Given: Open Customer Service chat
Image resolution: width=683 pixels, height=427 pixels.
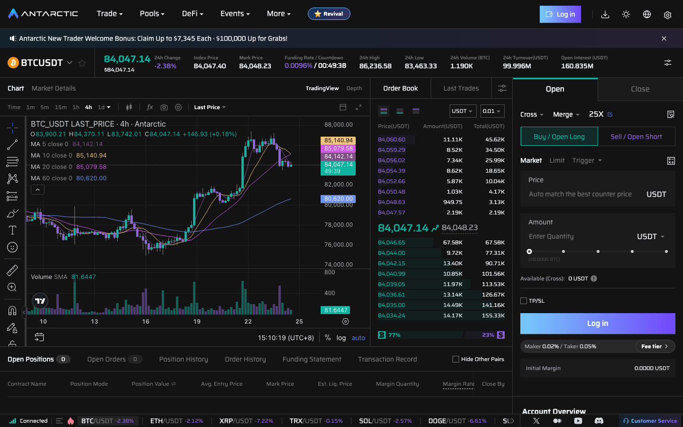Looking at the screenshot, I should click(650, 421).
